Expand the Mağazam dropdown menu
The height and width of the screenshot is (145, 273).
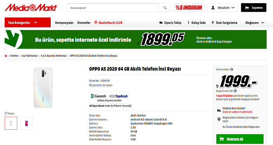[255, 23]
